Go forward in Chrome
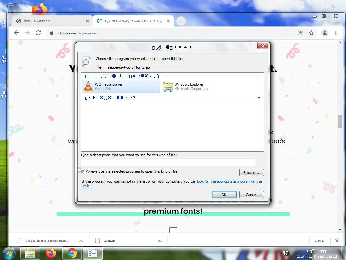 click(x=27, y=33)
